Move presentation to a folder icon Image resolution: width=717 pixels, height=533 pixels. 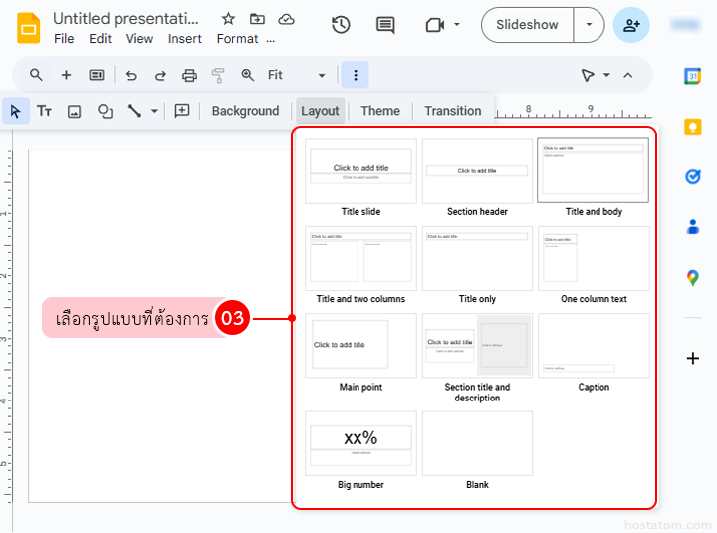[x=257, y=19]
